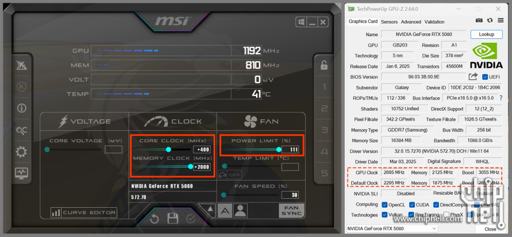This screenshot has height=237, width=512.
Task: Select profile slot 3
Action: (x=324, y=130)
